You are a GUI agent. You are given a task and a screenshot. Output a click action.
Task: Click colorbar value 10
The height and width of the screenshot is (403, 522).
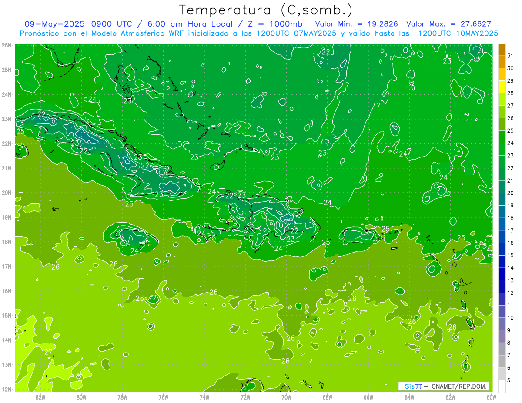pos(510,318)
